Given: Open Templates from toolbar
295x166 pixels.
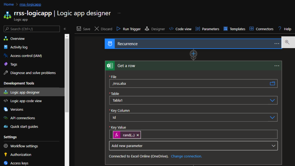Looking at the screenshot, I should tap(234, 29).
